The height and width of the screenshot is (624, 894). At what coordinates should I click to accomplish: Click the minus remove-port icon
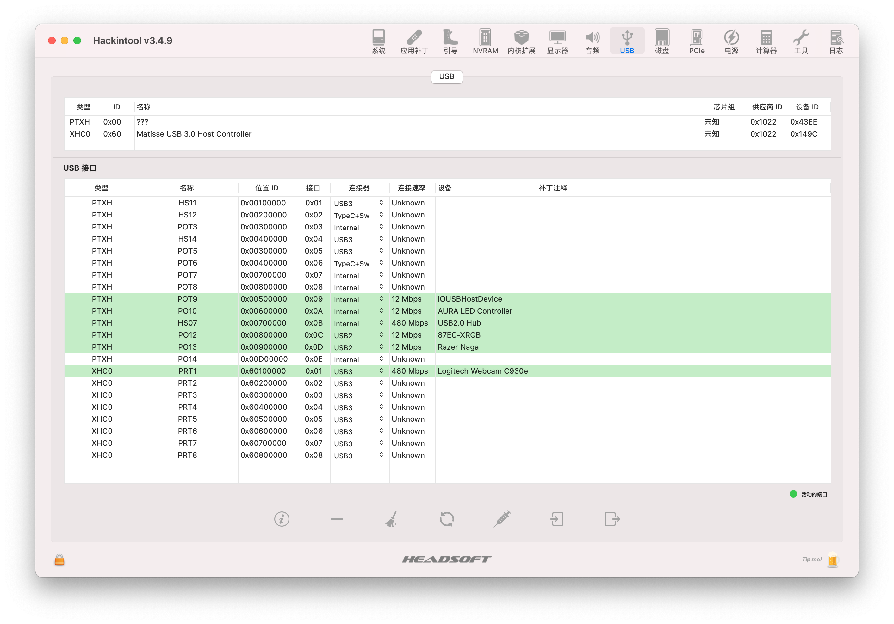coord(337,519)
